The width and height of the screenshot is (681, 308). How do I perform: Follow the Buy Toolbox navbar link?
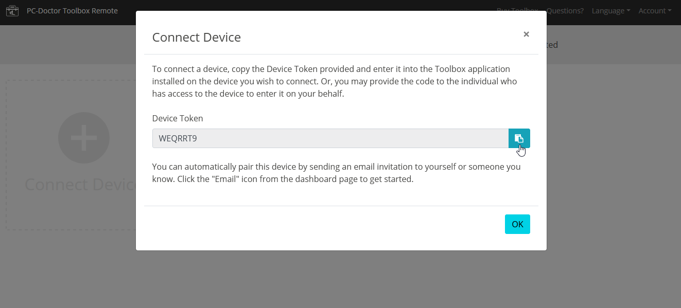click(517, 11)
